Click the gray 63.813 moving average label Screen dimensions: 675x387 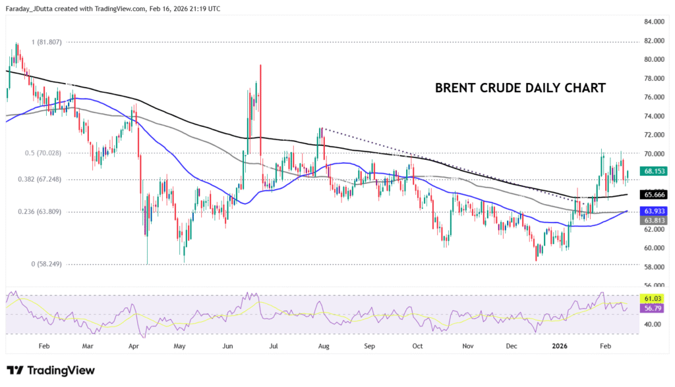click(x=653, y=220)
